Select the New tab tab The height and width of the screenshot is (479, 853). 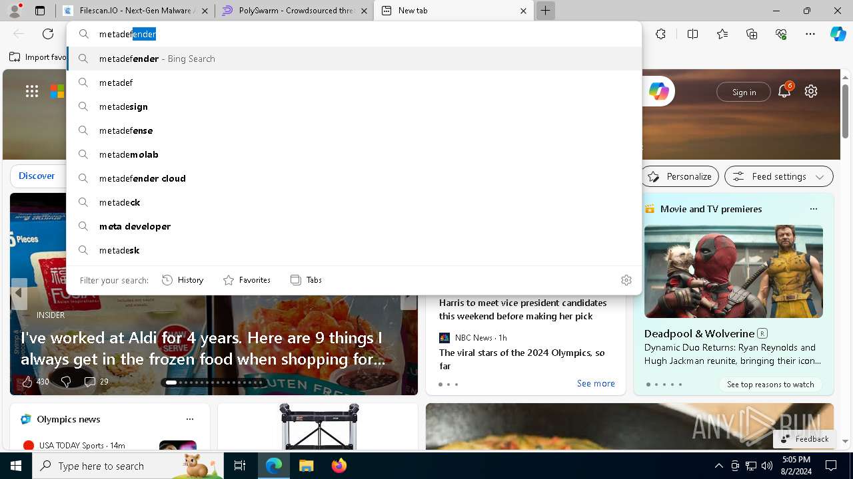coord(453,11)
